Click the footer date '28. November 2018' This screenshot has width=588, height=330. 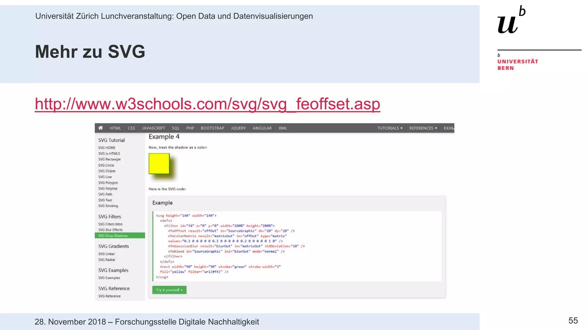(70, 322)
